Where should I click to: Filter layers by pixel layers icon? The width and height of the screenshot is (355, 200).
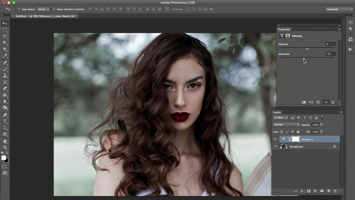(293, 117)
